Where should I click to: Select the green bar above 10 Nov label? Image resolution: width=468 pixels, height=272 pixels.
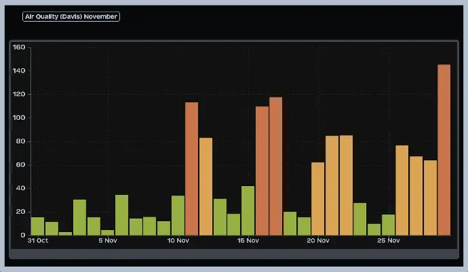pos(178,216)
